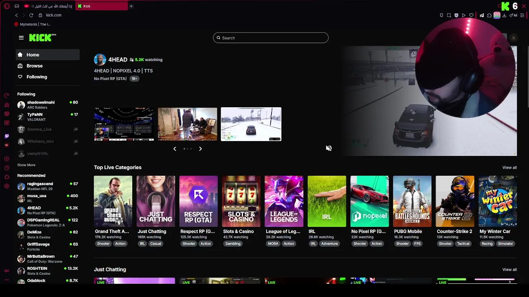This screenshot has height=297, width=529.
Task: Click the MOBA tag
Action: pos(273,244)
